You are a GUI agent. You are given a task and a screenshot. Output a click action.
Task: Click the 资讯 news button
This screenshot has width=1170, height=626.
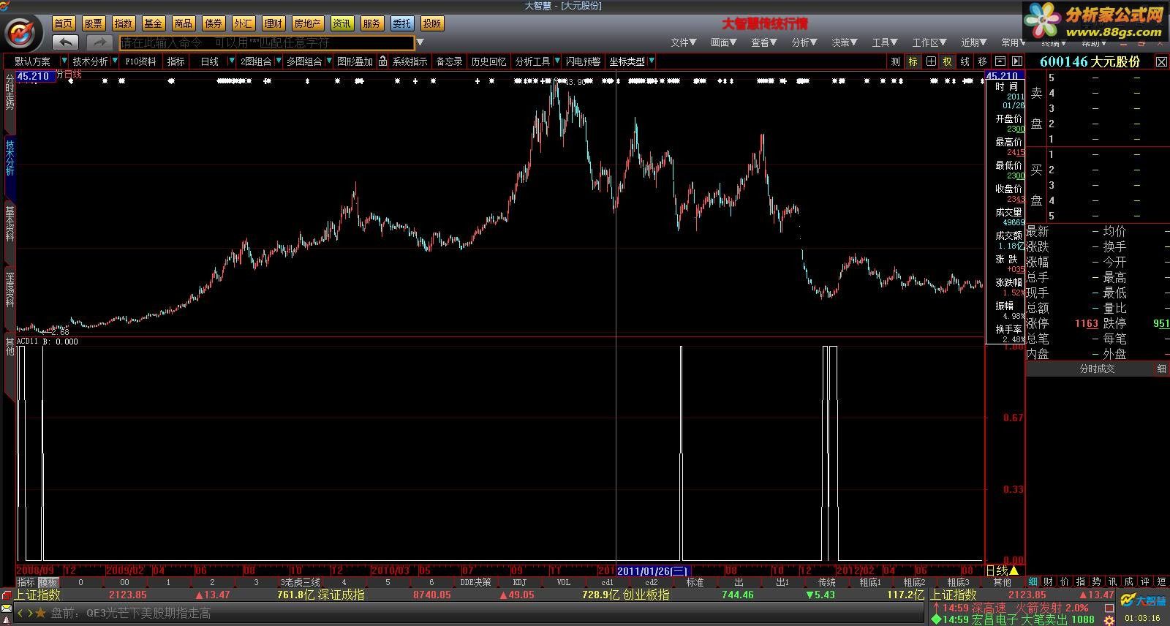pyautogui.click(x=342, y=23)
